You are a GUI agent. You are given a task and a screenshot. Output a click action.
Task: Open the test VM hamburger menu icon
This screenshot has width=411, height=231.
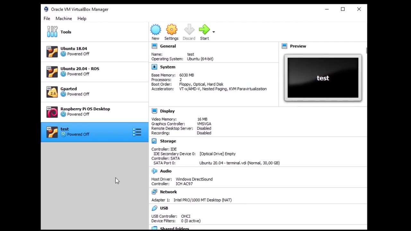click(x=137, y=132)
